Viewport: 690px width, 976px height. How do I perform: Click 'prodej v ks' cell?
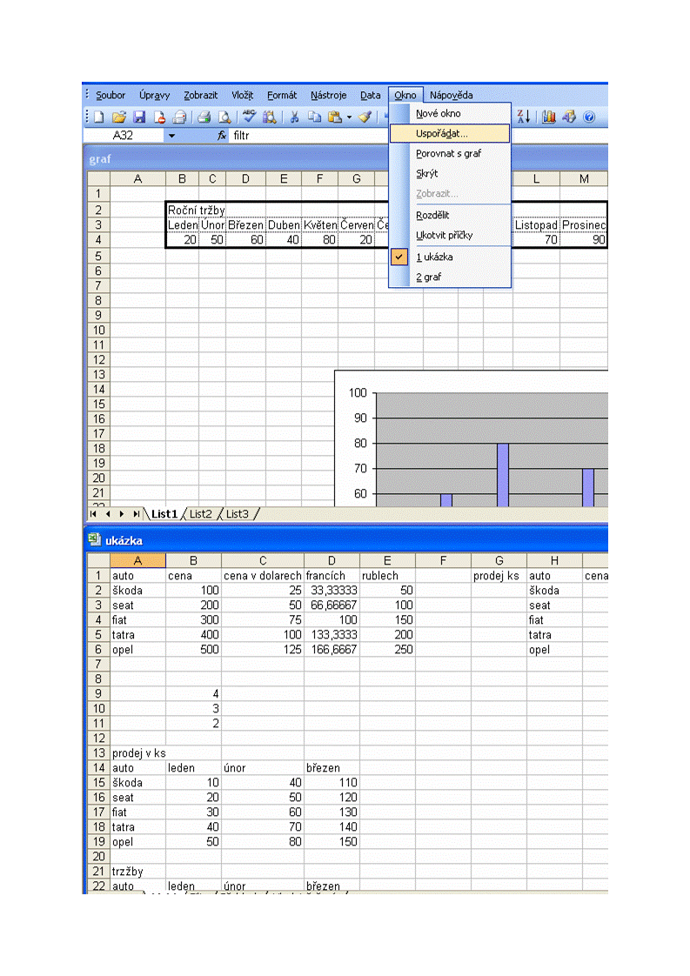pos(138,754)
